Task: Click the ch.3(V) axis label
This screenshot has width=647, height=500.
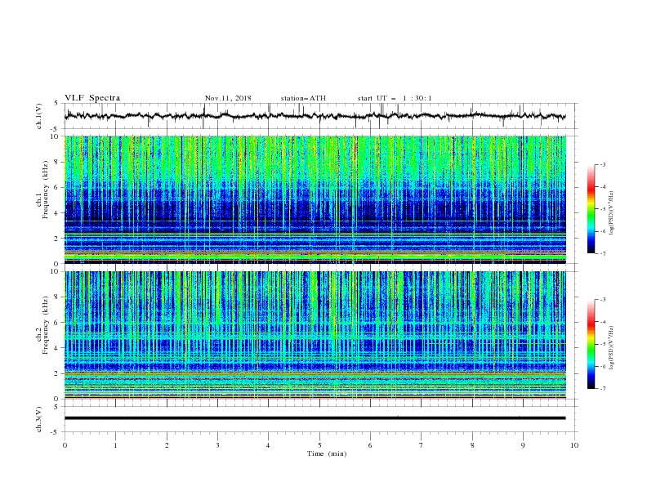Action: tap(39, 419)
